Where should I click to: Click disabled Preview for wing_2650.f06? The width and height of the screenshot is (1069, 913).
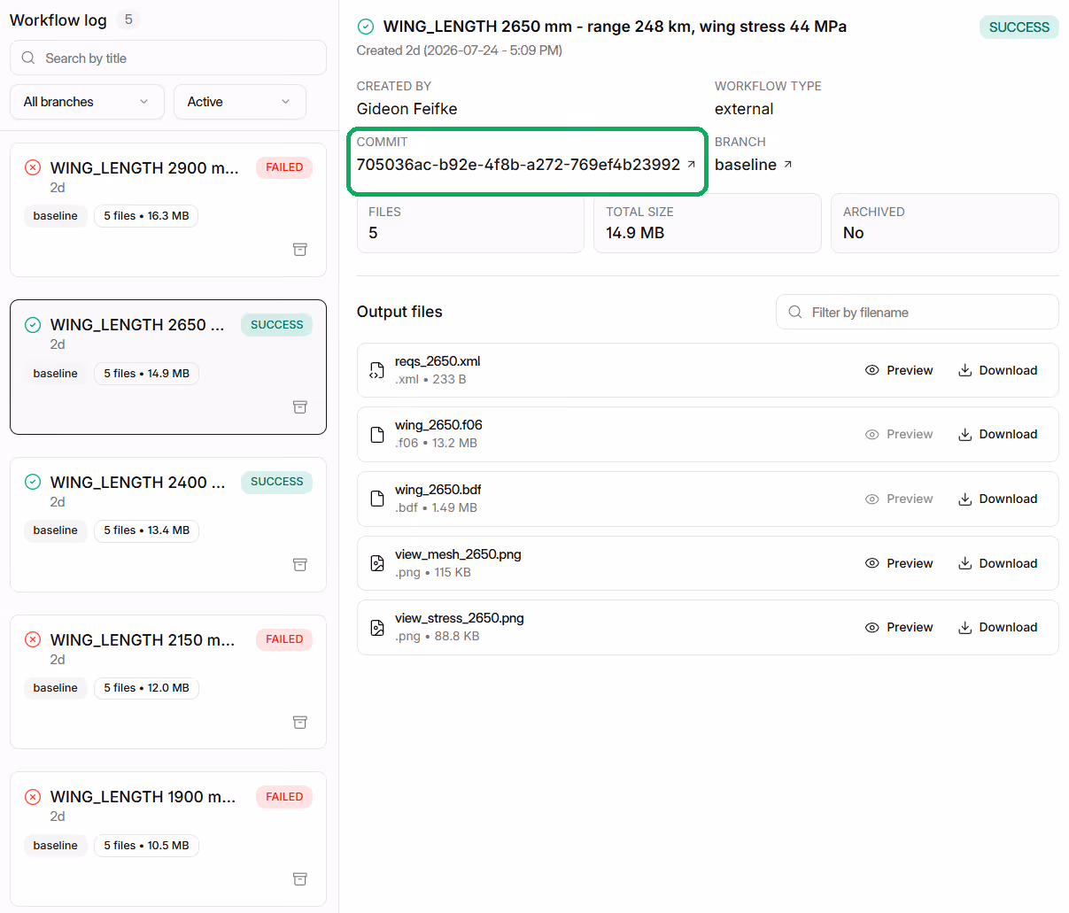point(899,434)
